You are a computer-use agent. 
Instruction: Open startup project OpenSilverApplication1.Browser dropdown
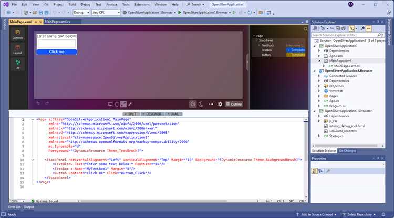pyautogui.click(x=149, y=12)
